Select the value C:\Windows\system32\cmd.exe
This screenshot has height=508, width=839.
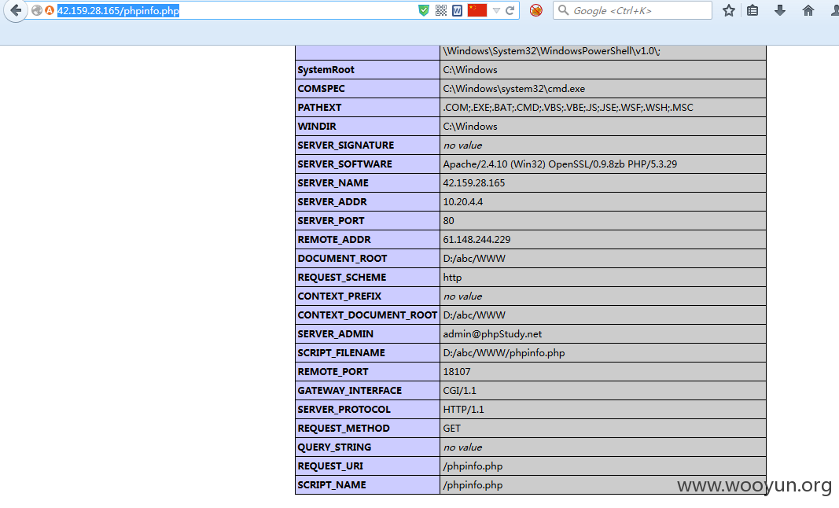[513, 88]
